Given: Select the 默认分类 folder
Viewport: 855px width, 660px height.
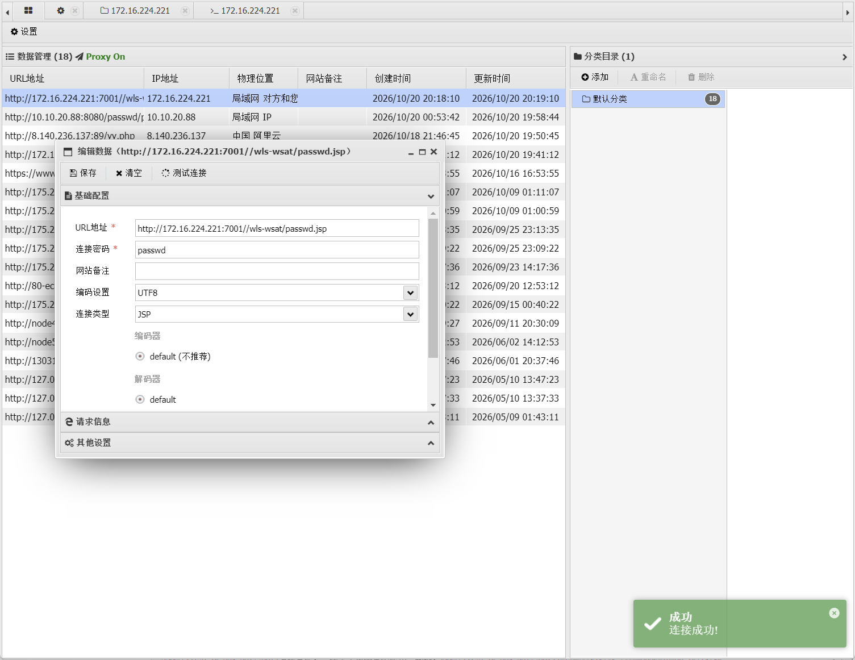Looking at the screenshot, I should click(x=648, y=99).
